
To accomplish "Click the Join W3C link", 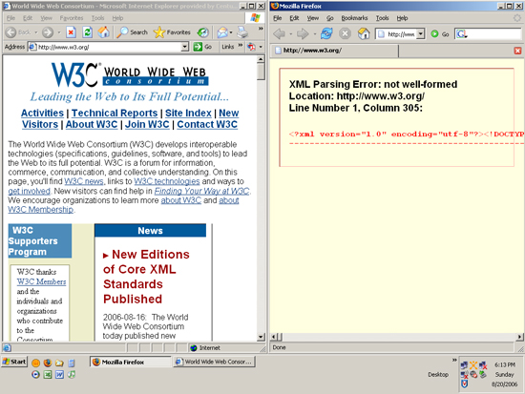I will tap(147, 125).
